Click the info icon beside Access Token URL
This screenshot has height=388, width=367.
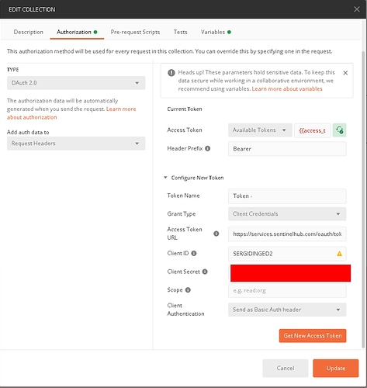[x=216, y=234]
